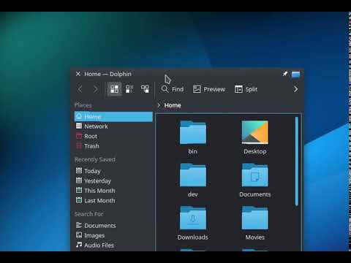
Task: Open the Find search tool
Action: (x=173, y=89)
